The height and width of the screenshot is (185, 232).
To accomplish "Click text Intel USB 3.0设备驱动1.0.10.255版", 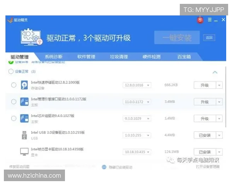I will (58, 132).
